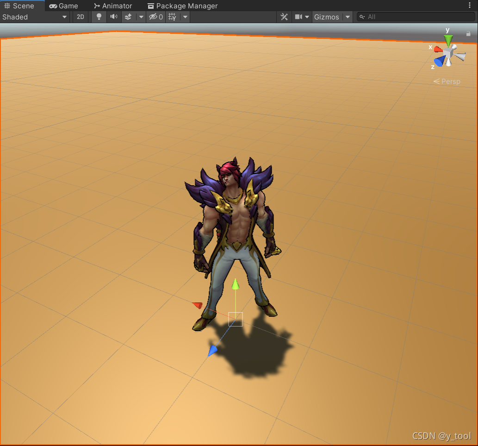478x446 pixels.
Task: Click the scene camera icon
Action: click(298, 17)
